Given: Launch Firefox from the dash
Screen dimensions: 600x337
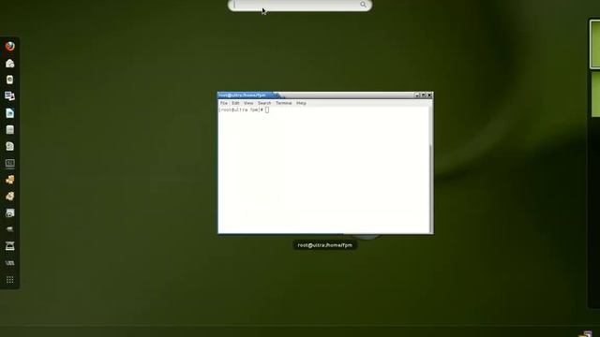Looking at the screenshot, I should 10,46.
